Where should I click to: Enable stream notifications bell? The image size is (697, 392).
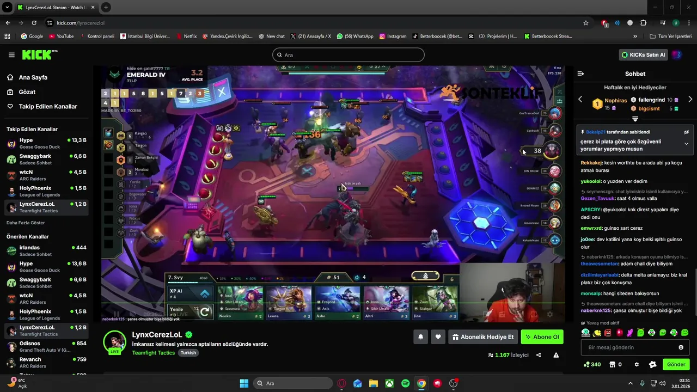[420, 337]
